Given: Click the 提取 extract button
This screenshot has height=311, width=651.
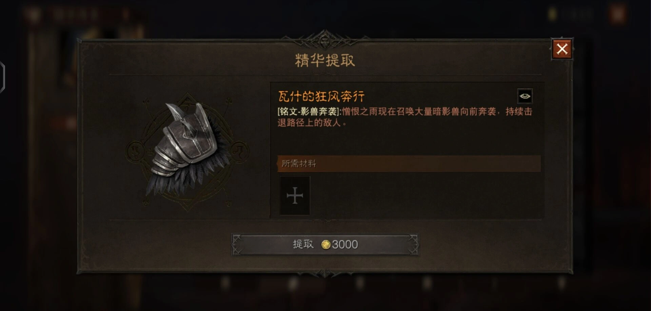Looking at the screenshot, I should [x=325, y=244].
